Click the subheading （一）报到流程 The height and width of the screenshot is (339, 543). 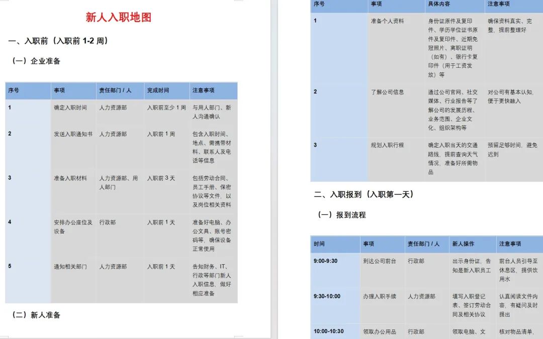pos(341,215)
